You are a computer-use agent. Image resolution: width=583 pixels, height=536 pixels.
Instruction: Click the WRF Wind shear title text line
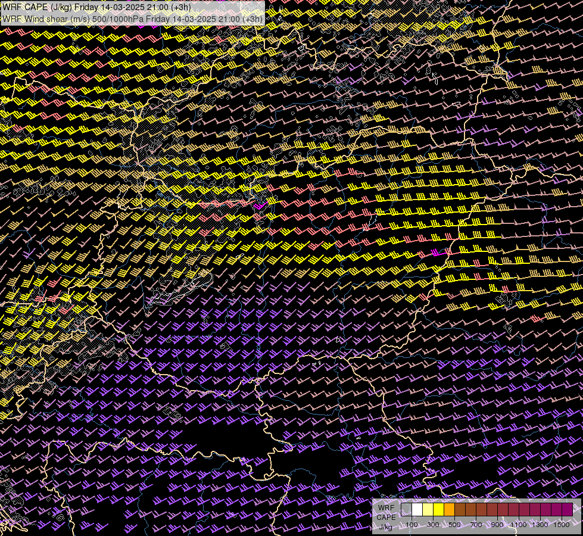tap(133, 19)
